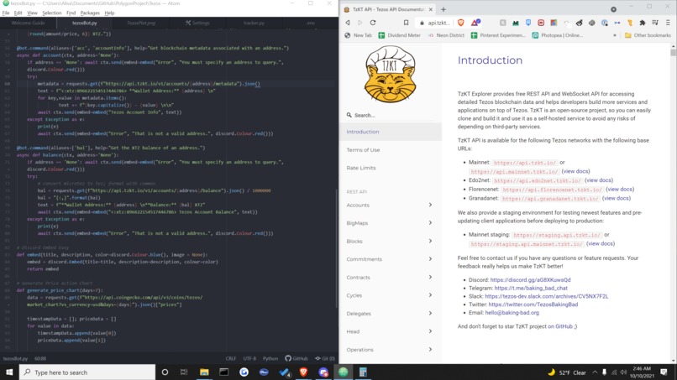Open Task View on the taskbar
This screenshot has width=677, height=380.
click(x=184, y=372)
